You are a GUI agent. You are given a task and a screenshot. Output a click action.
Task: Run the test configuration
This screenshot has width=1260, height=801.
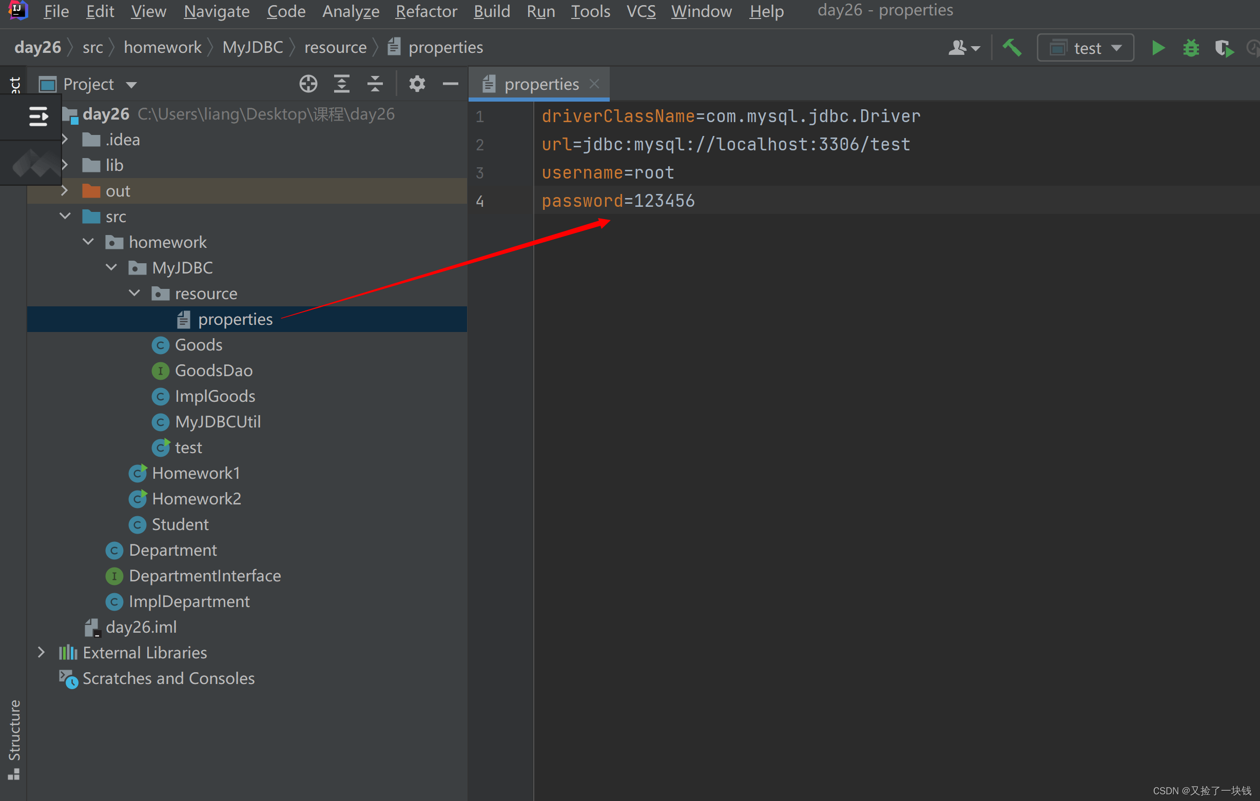coord(1157,48)
